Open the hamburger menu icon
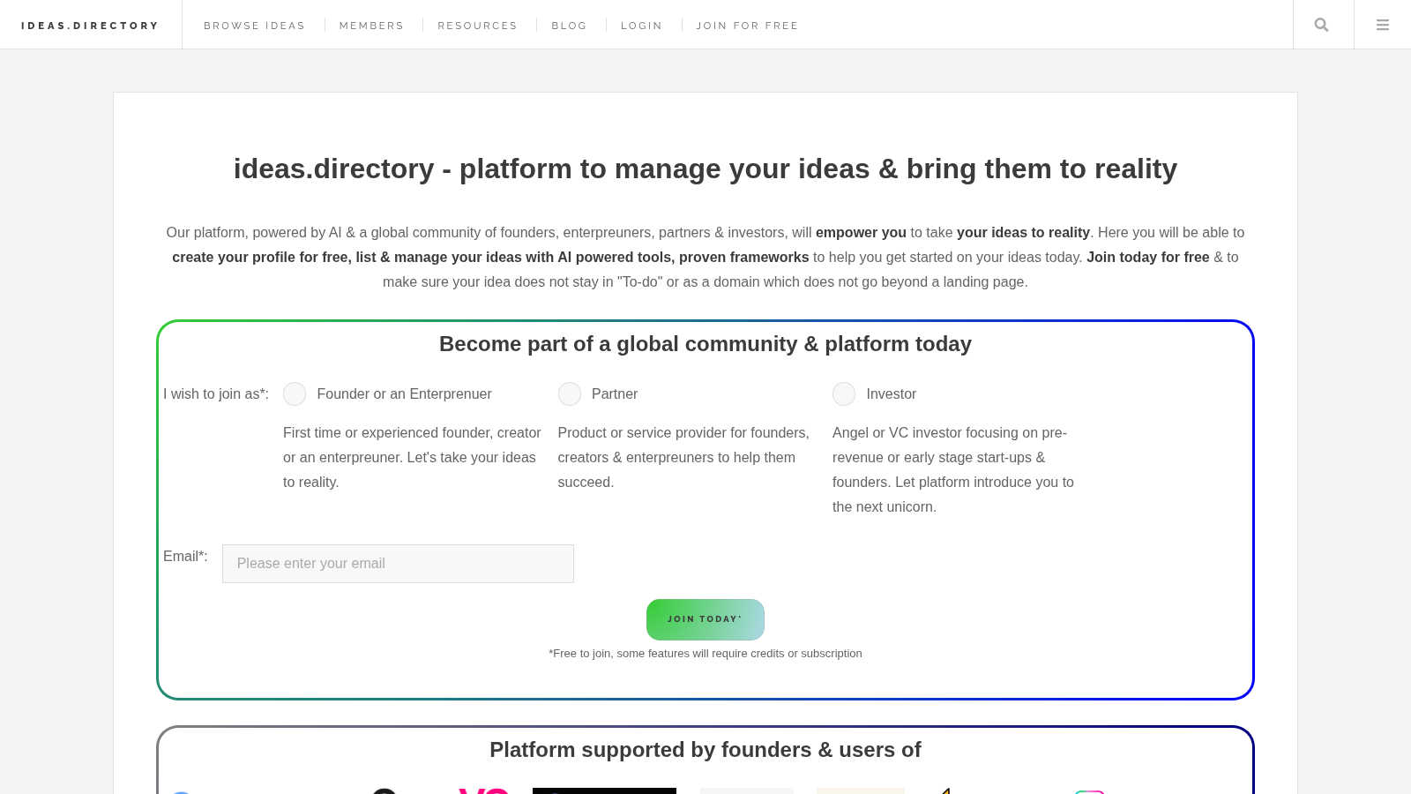The height and width of the screenshot is (794, 1411). [x=1383, y=25]
